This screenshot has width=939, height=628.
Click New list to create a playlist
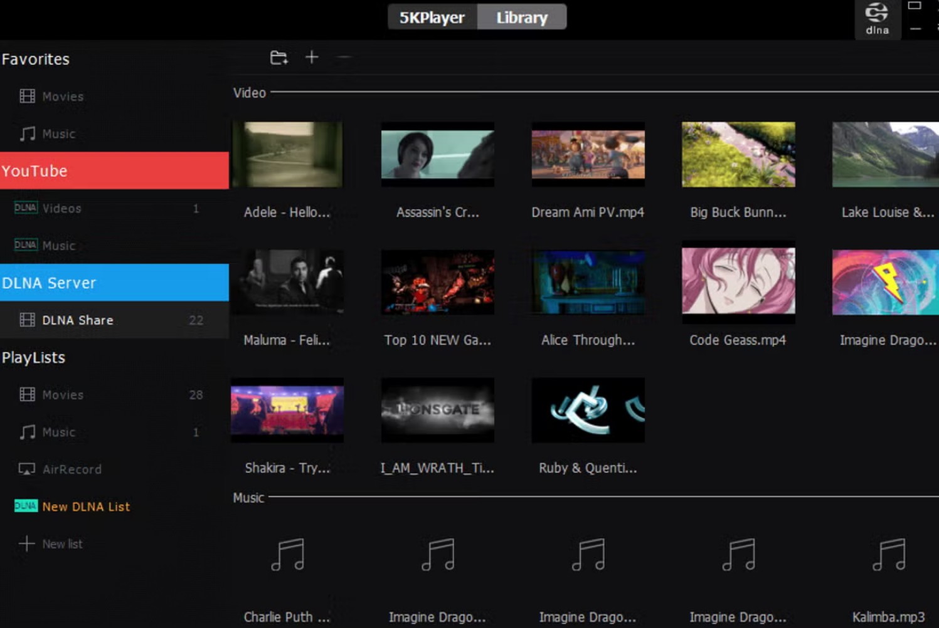pos(62,544)
